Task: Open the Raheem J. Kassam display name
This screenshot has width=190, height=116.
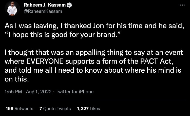Action: point(45,5)
